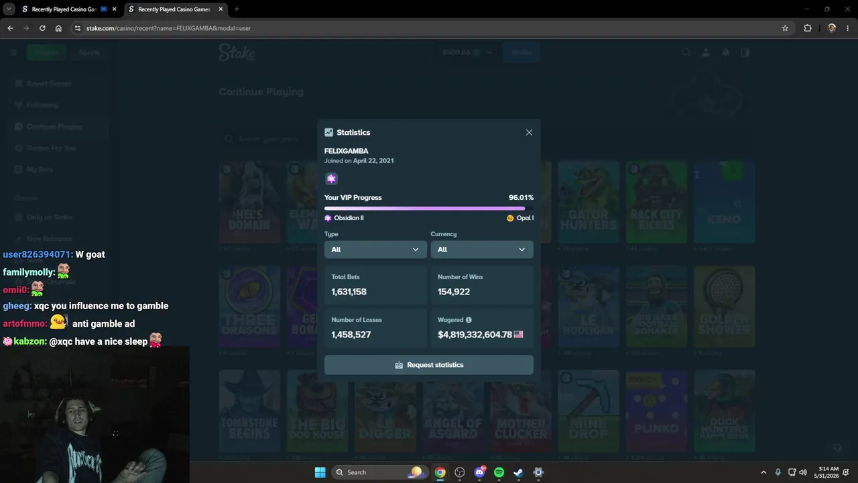858x483 pixels.
Task: Click the Opal I rank label
Action: [x=520, y=218]
